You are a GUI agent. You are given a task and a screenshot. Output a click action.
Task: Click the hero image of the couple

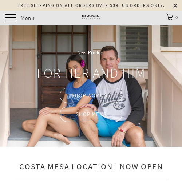pos(91,86)
